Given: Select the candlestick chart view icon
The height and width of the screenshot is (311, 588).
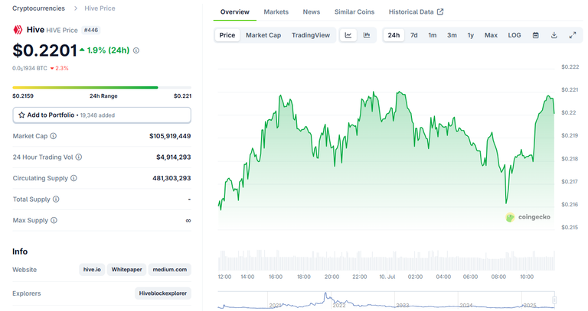Looking at the screenshot, I should point(367,35).
